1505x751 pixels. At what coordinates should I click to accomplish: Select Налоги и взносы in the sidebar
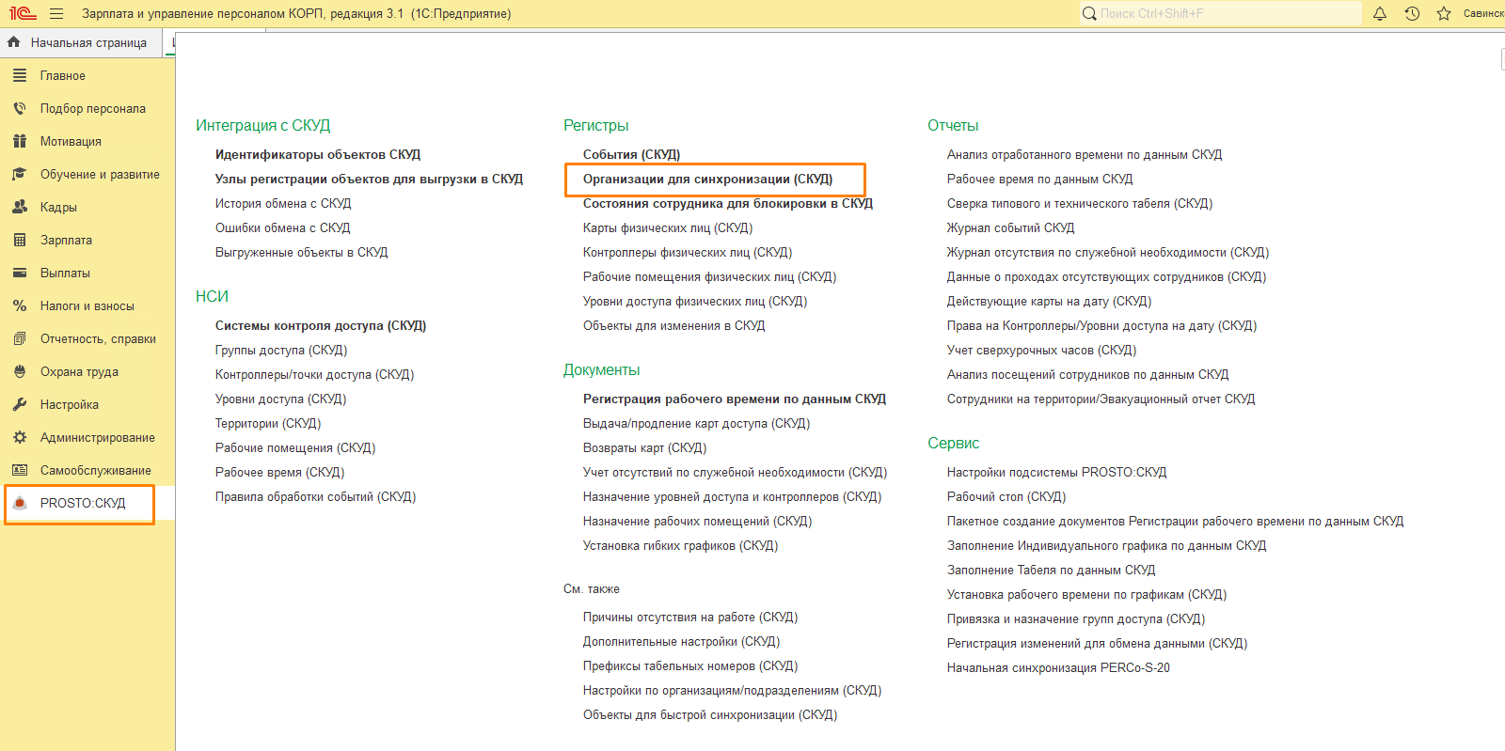(x=87, y=305)
